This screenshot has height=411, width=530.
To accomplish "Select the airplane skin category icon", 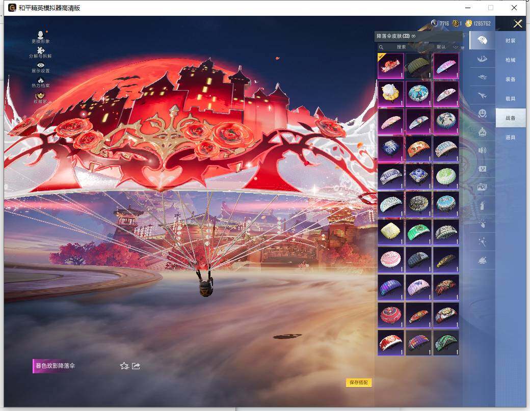I will (x=482, y=95).
